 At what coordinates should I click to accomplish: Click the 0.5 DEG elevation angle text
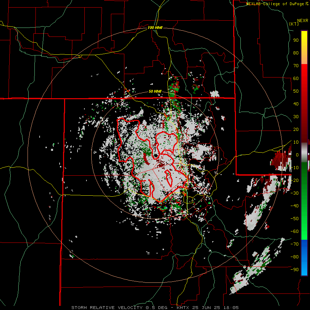(156, 308)
